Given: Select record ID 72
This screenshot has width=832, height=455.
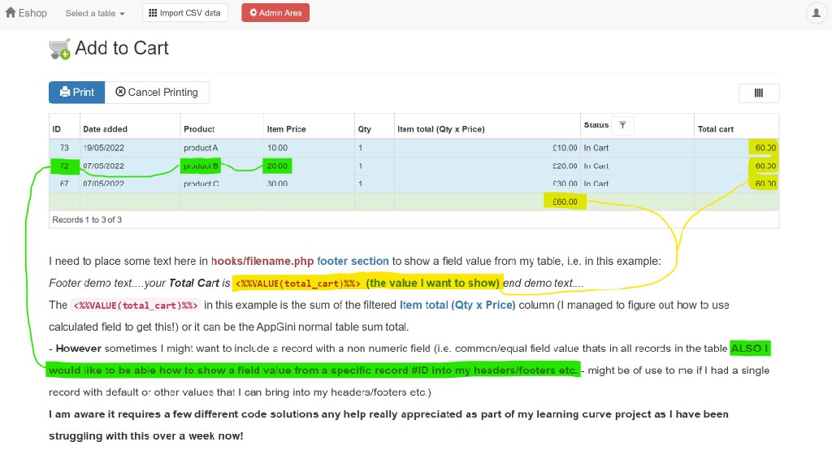Looking at the screenshot, I should click(64, 166).
